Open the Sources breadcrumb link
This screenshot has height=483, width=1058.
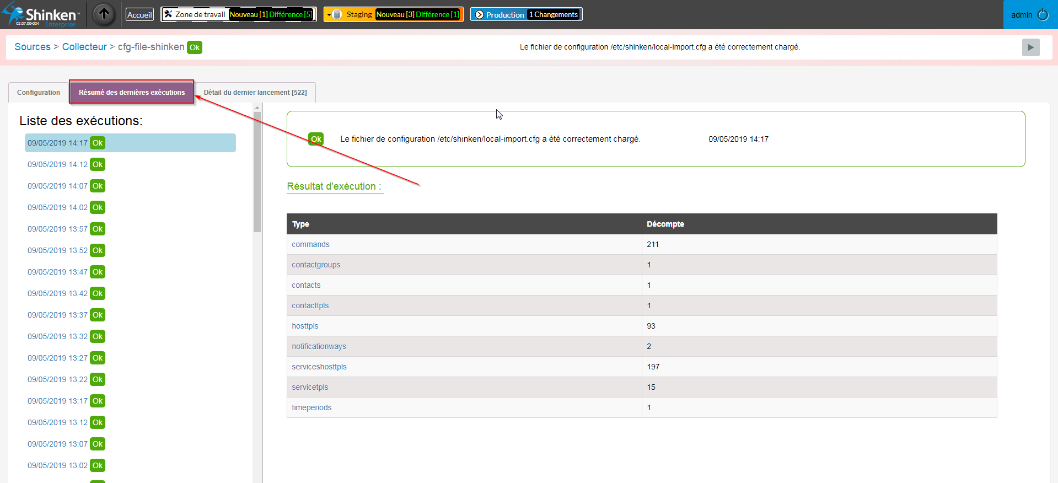click(33, 47)
